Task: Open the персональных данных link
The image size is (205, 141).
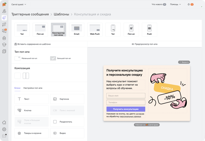Action: pyautogui.click(x=130, y=117)
